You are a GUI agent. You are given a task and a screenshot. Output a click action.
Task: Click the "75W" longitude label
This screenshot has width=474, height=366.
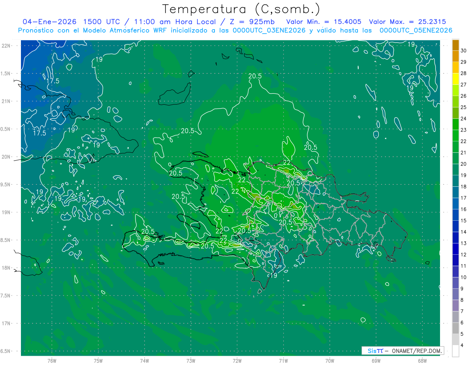pyautogui.click(x=98, y=360)
